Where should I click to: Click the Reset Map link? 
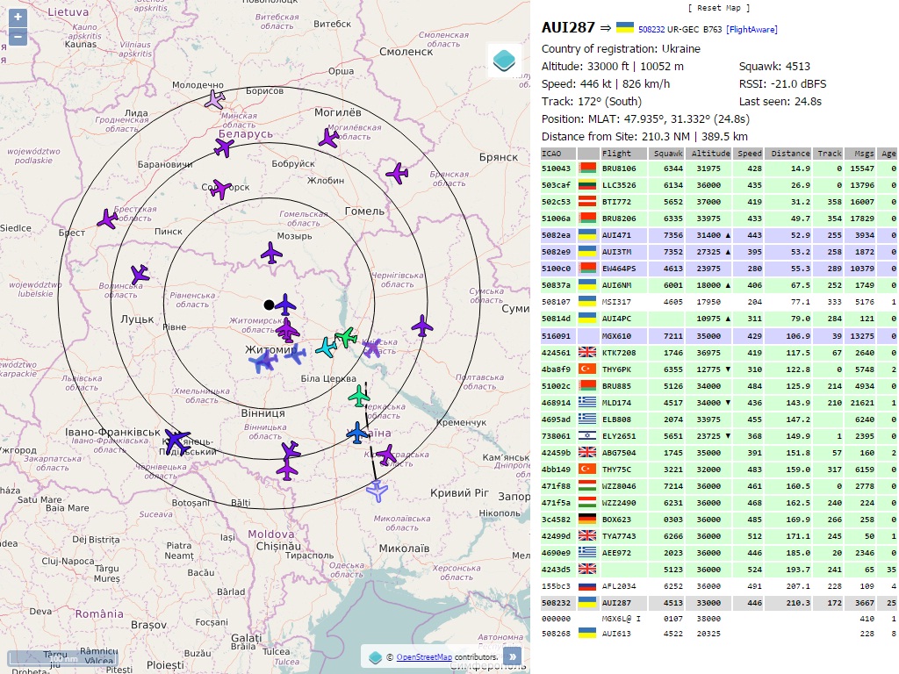click(x=718, y=8)
